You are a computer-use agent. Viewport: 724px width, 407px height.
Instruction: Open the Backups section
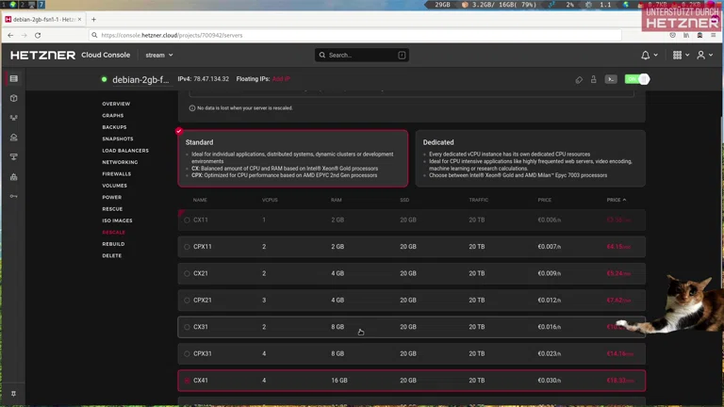click(x=114, y=127)
